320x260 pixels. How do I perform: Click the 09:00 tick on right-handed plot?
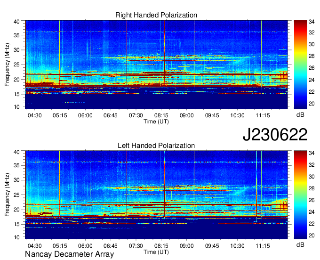(x=186, y=115)
